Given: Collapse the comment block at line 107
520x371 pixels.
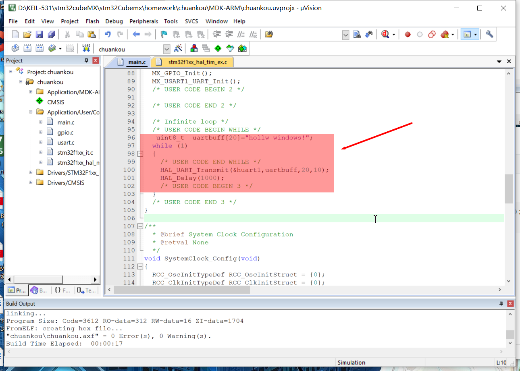Looking at the screenshot, I should point(140,226).
